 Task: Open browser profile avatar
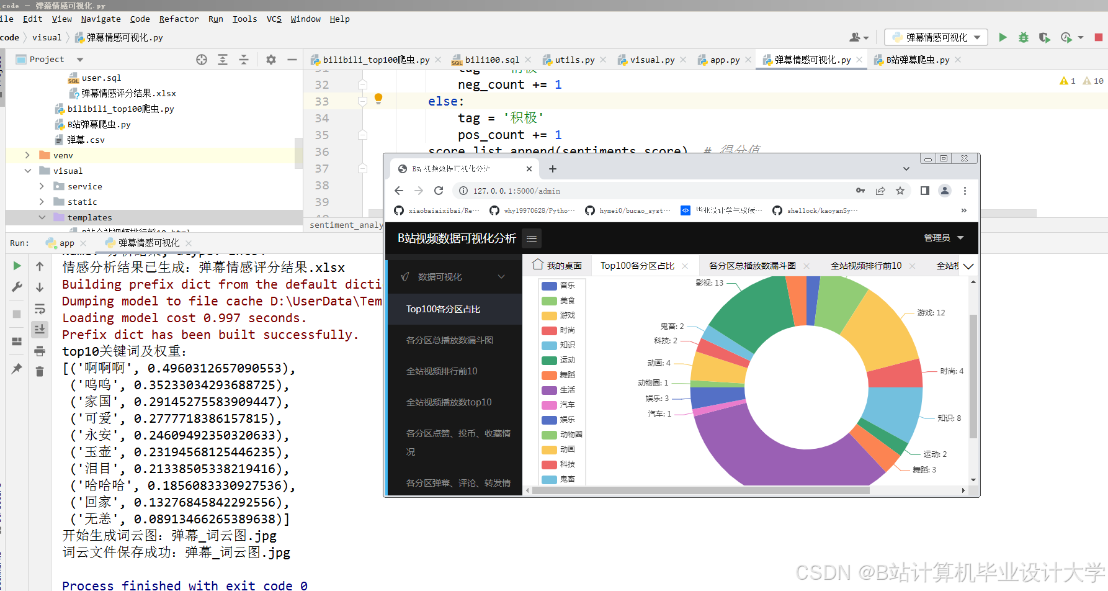click(945, 191)
